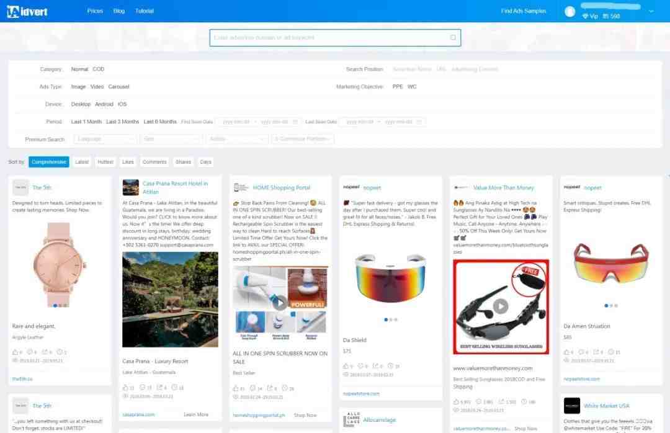Sort ads by Shares

(183, 162)
